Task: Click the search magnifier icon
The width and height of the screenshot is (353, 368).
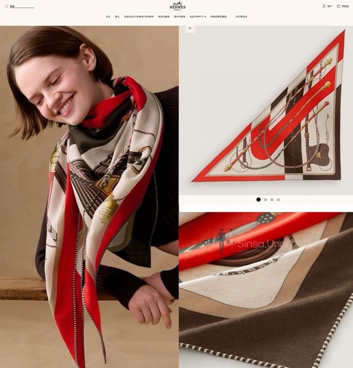Action: click(7, 7)
